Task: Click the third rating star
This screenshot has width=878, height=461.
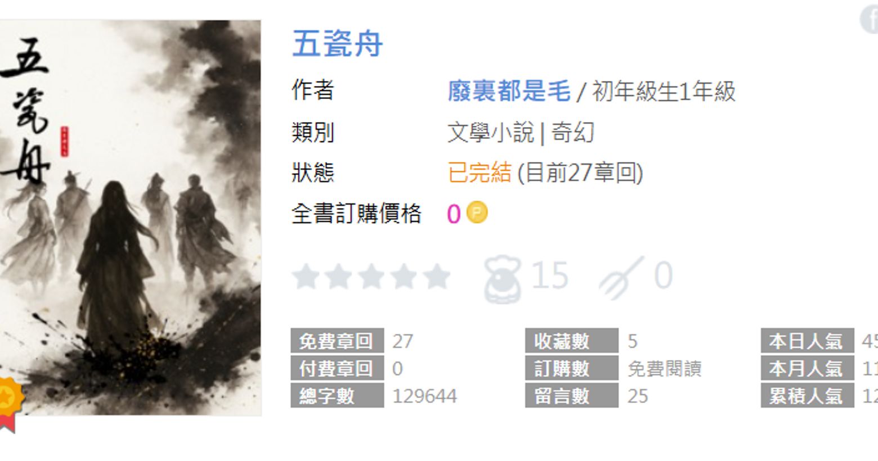Action: 371,276
